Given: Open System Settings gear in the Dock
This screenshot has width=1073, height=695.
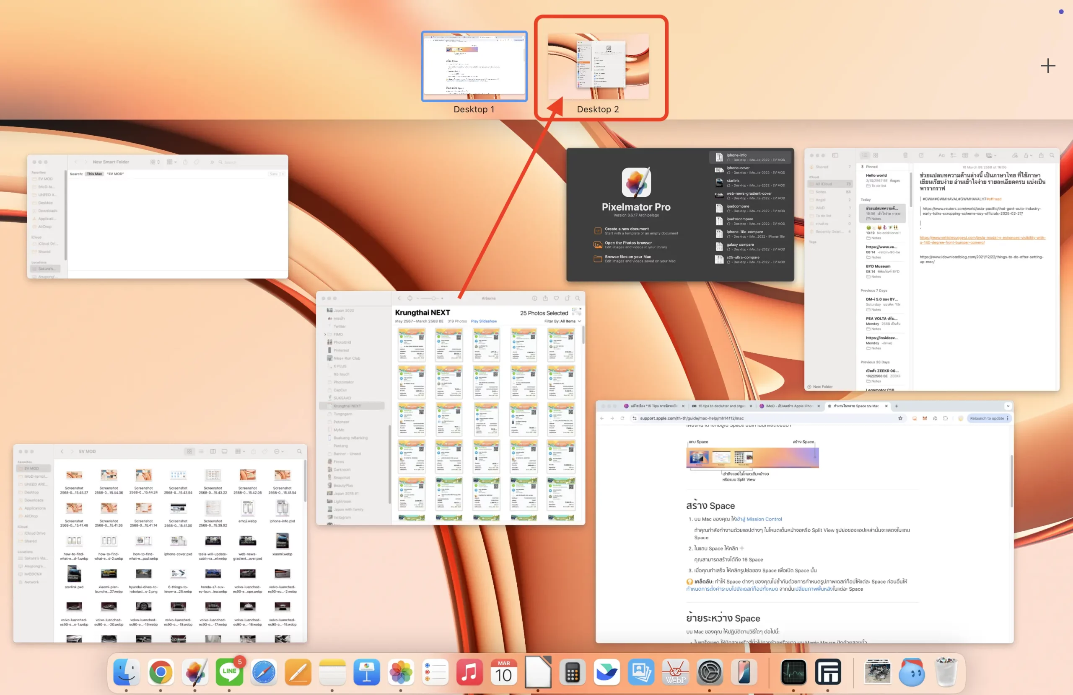Looking at the screenshot, I should [x=710, y=672].
